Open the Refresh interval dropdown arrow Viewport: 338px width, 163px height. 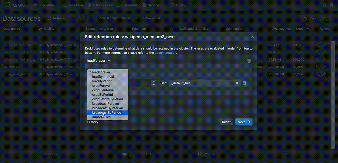coord(71,18)
